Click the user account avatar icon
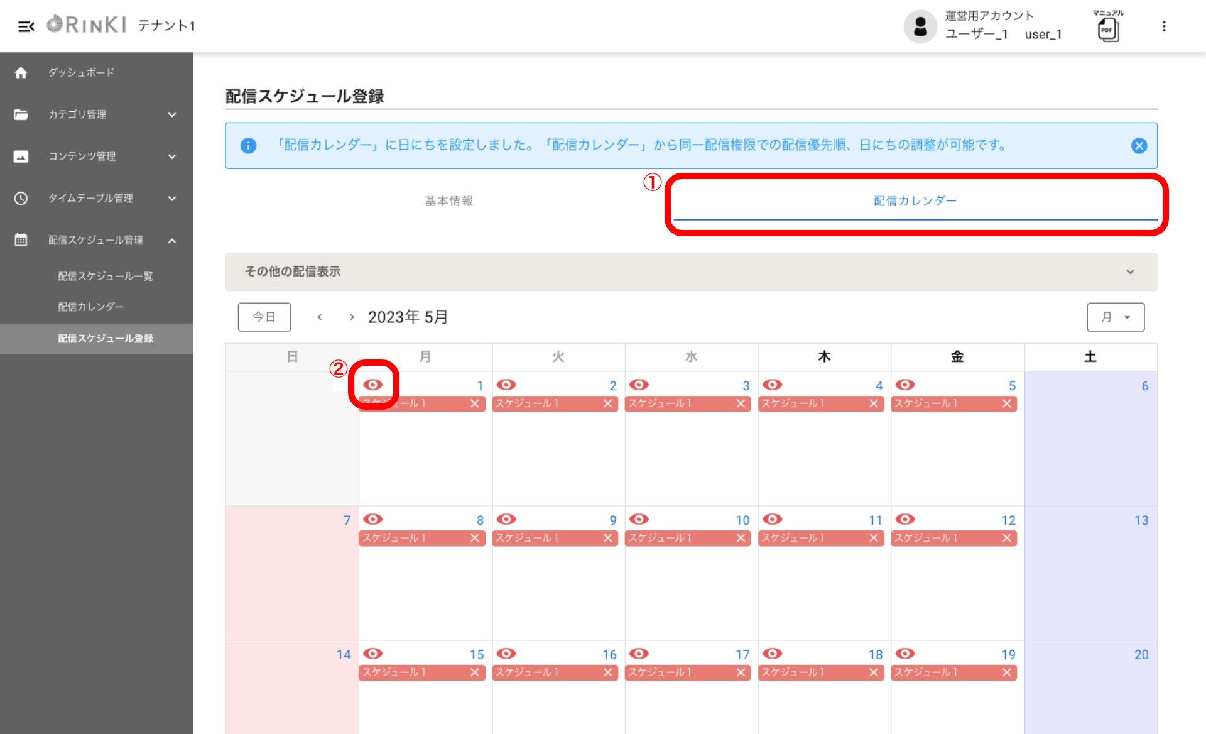The image size is (1206, 734). click(x=920, y=26)
